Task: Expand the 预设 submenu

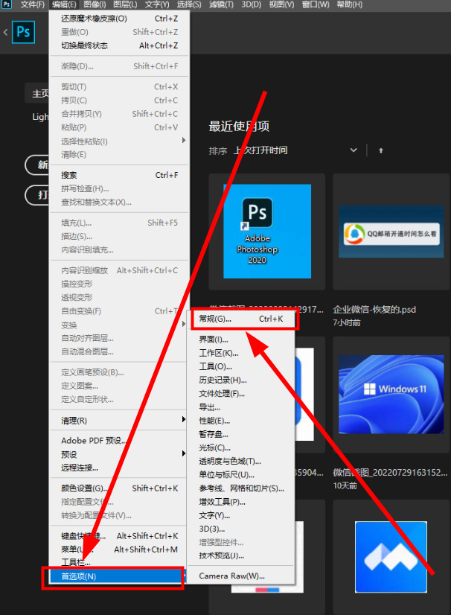Action: (x=119, y=454)
